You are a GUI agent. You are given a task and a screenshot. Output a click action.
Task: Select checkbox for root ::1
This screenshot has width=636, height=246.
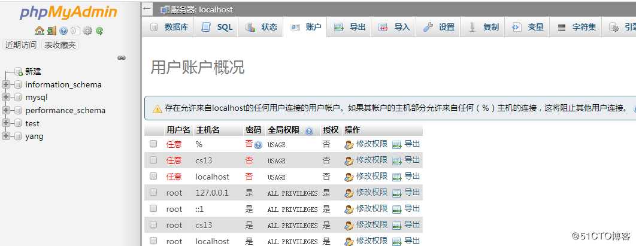(x=153, y=208)
